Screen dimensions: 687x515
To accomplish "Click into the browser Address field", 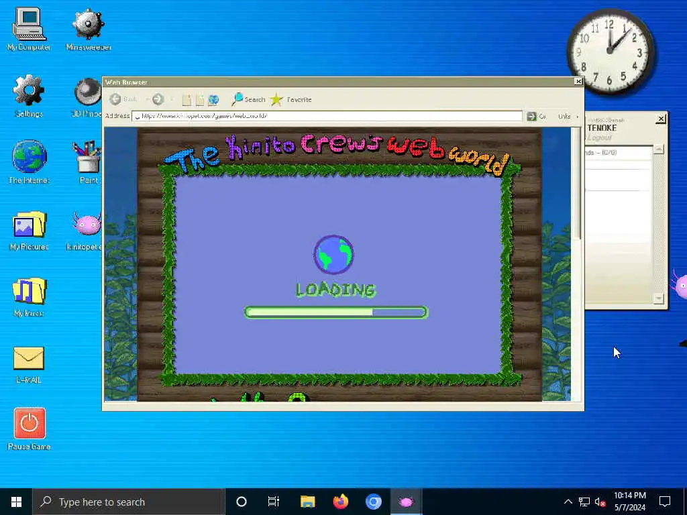I will click(x=327, y=116).
